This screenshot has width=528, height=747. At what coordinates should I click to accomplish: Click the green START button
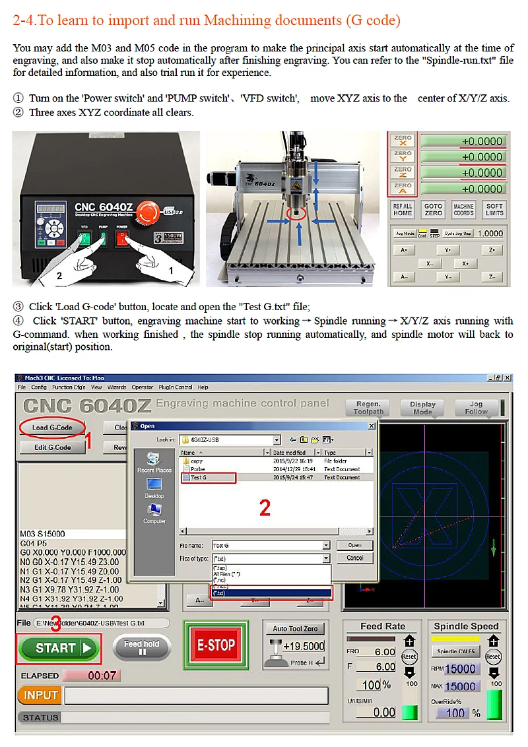point(59,648)
